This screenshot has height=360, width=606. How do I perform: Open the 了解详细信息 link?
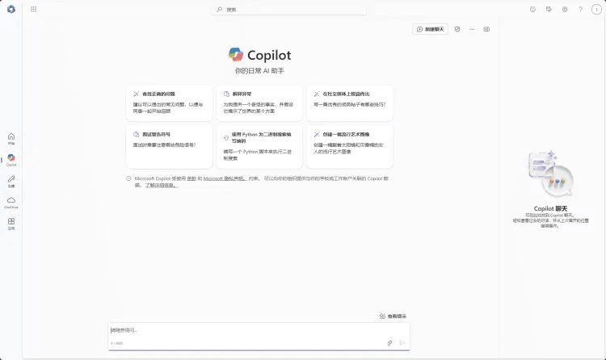click(161, 186)
